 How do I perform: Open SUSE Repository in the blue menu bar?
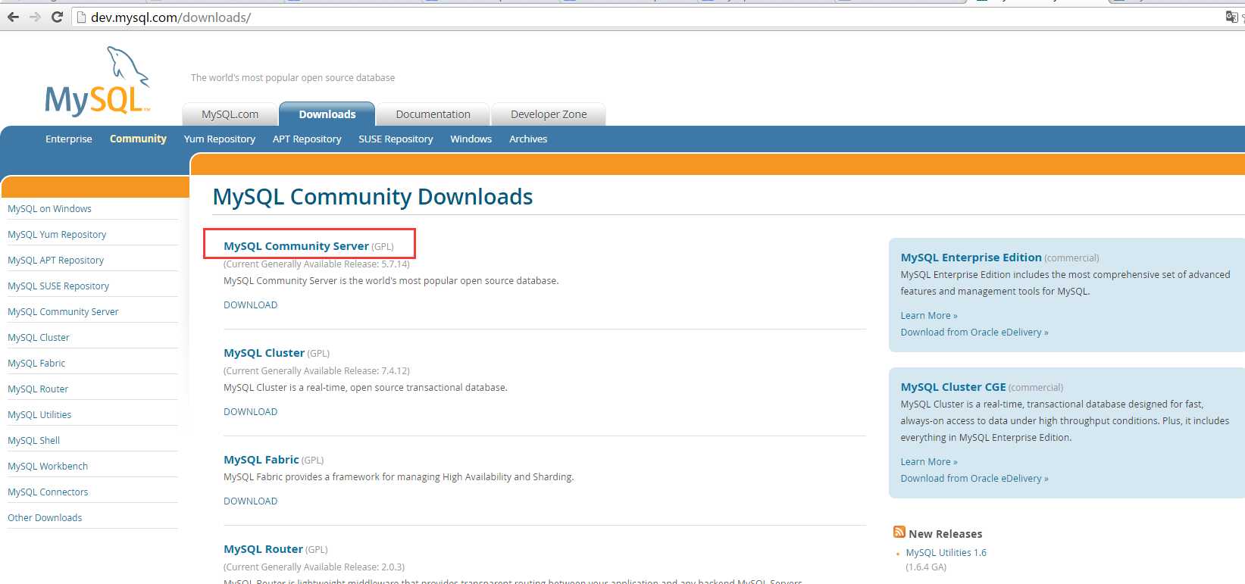pos(396,139)
